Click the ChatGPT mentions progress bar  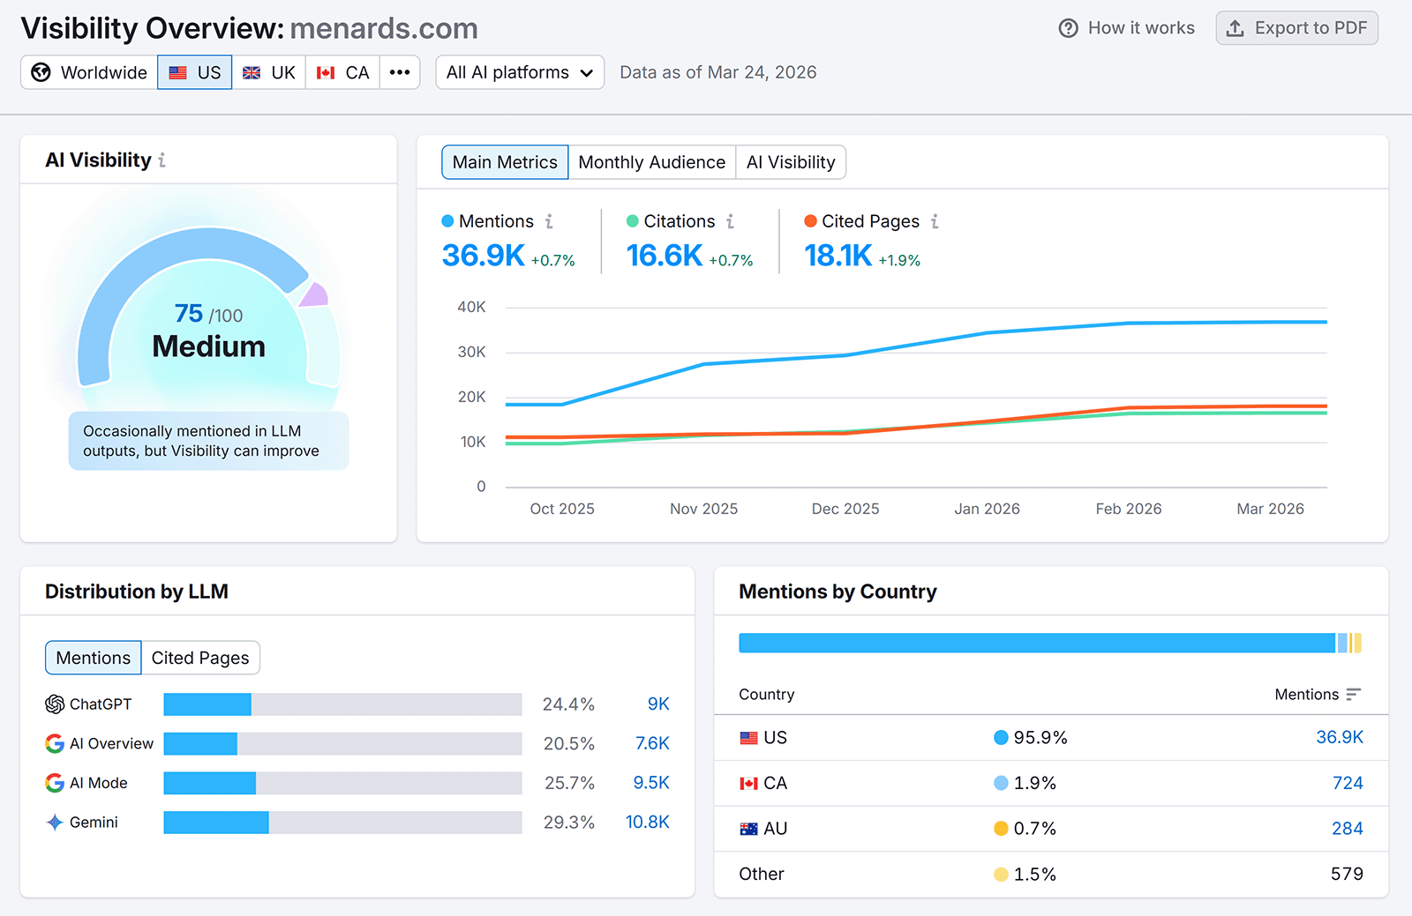coord(342,704)
